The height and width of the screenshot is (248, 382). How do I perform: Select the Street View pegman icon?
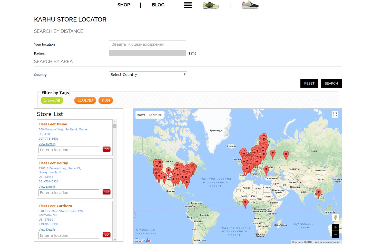[x=335, y=218]
